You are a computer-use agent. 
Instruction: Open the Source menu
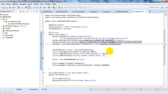pos(8,4)
